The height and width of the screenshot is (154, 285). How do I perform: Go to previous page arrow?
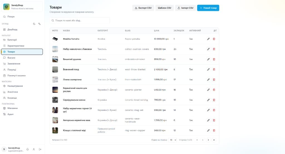(203, 140)
